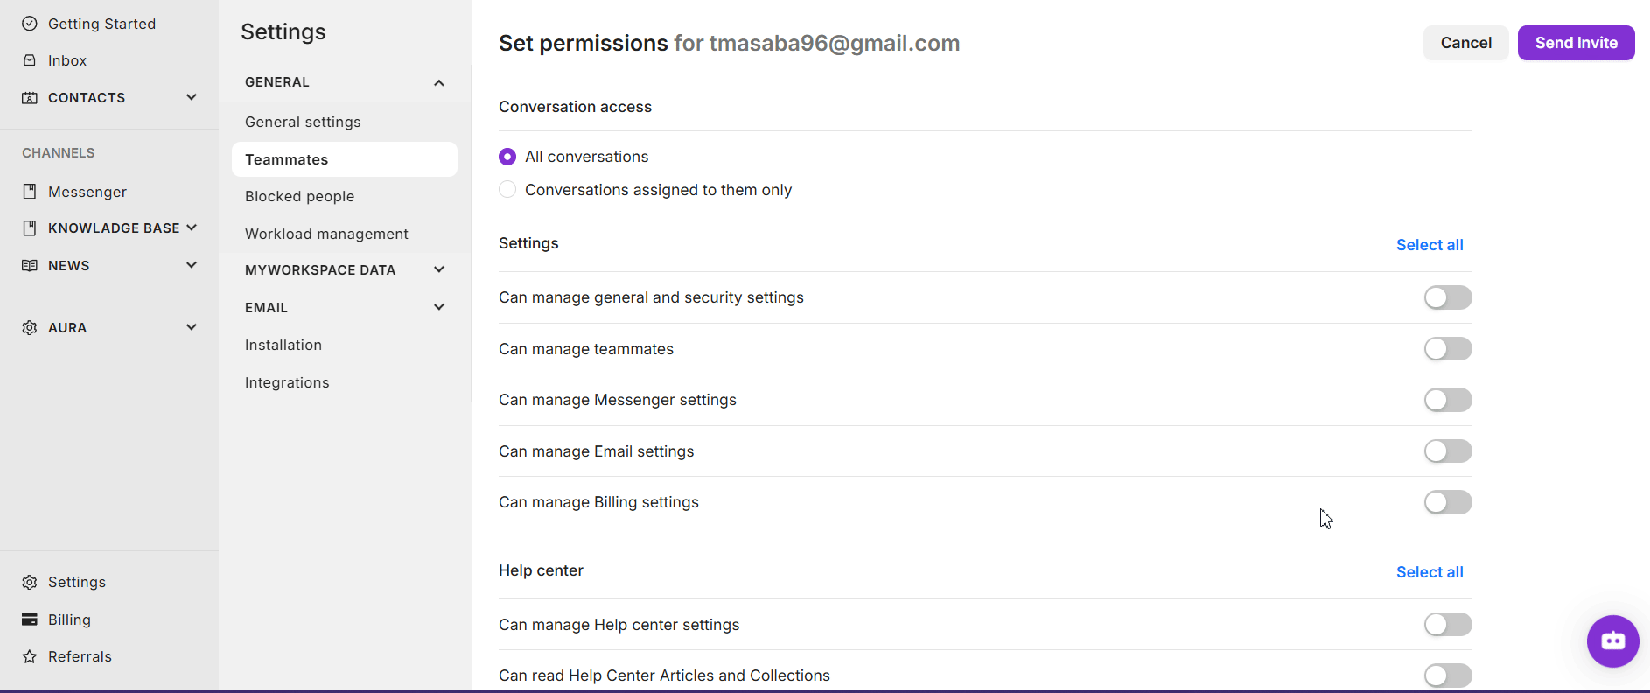Open the chatbot bubble widget
This screenshot has width=1650, height=693.
[1612, 641]
